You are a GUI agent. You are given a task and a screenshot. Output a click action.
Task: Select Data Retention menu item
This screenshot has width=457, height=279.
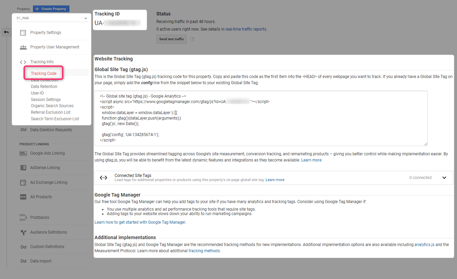[x=44, y=87]
